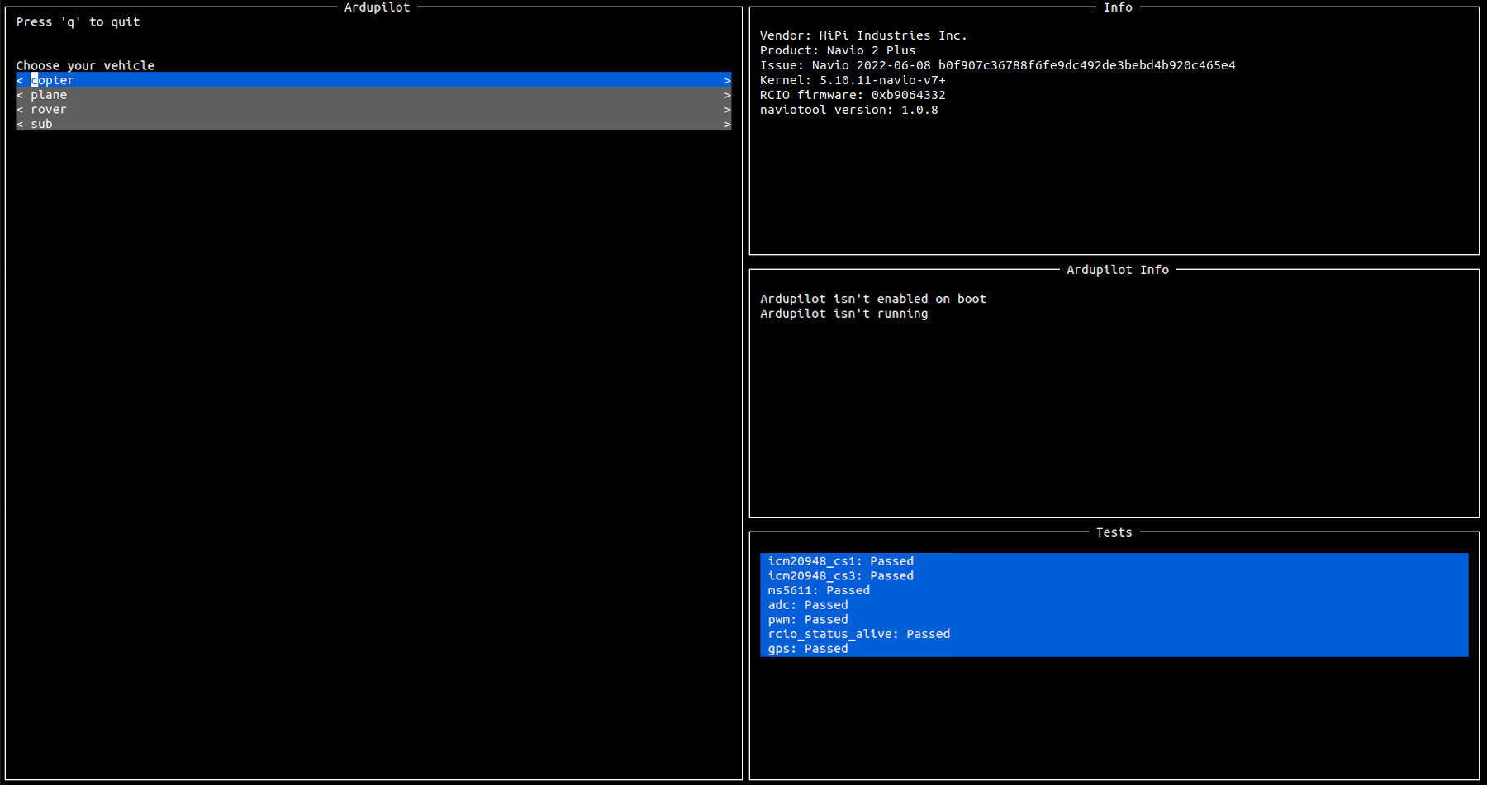The width and height of the screenshot is (1487, 785).
Task: Select the sub vehicle option
Action: click(x=373, y=124)
